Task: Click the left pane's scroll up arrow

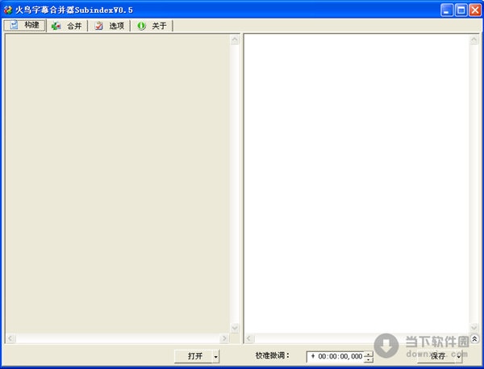Action: click(x=235, y=40)
